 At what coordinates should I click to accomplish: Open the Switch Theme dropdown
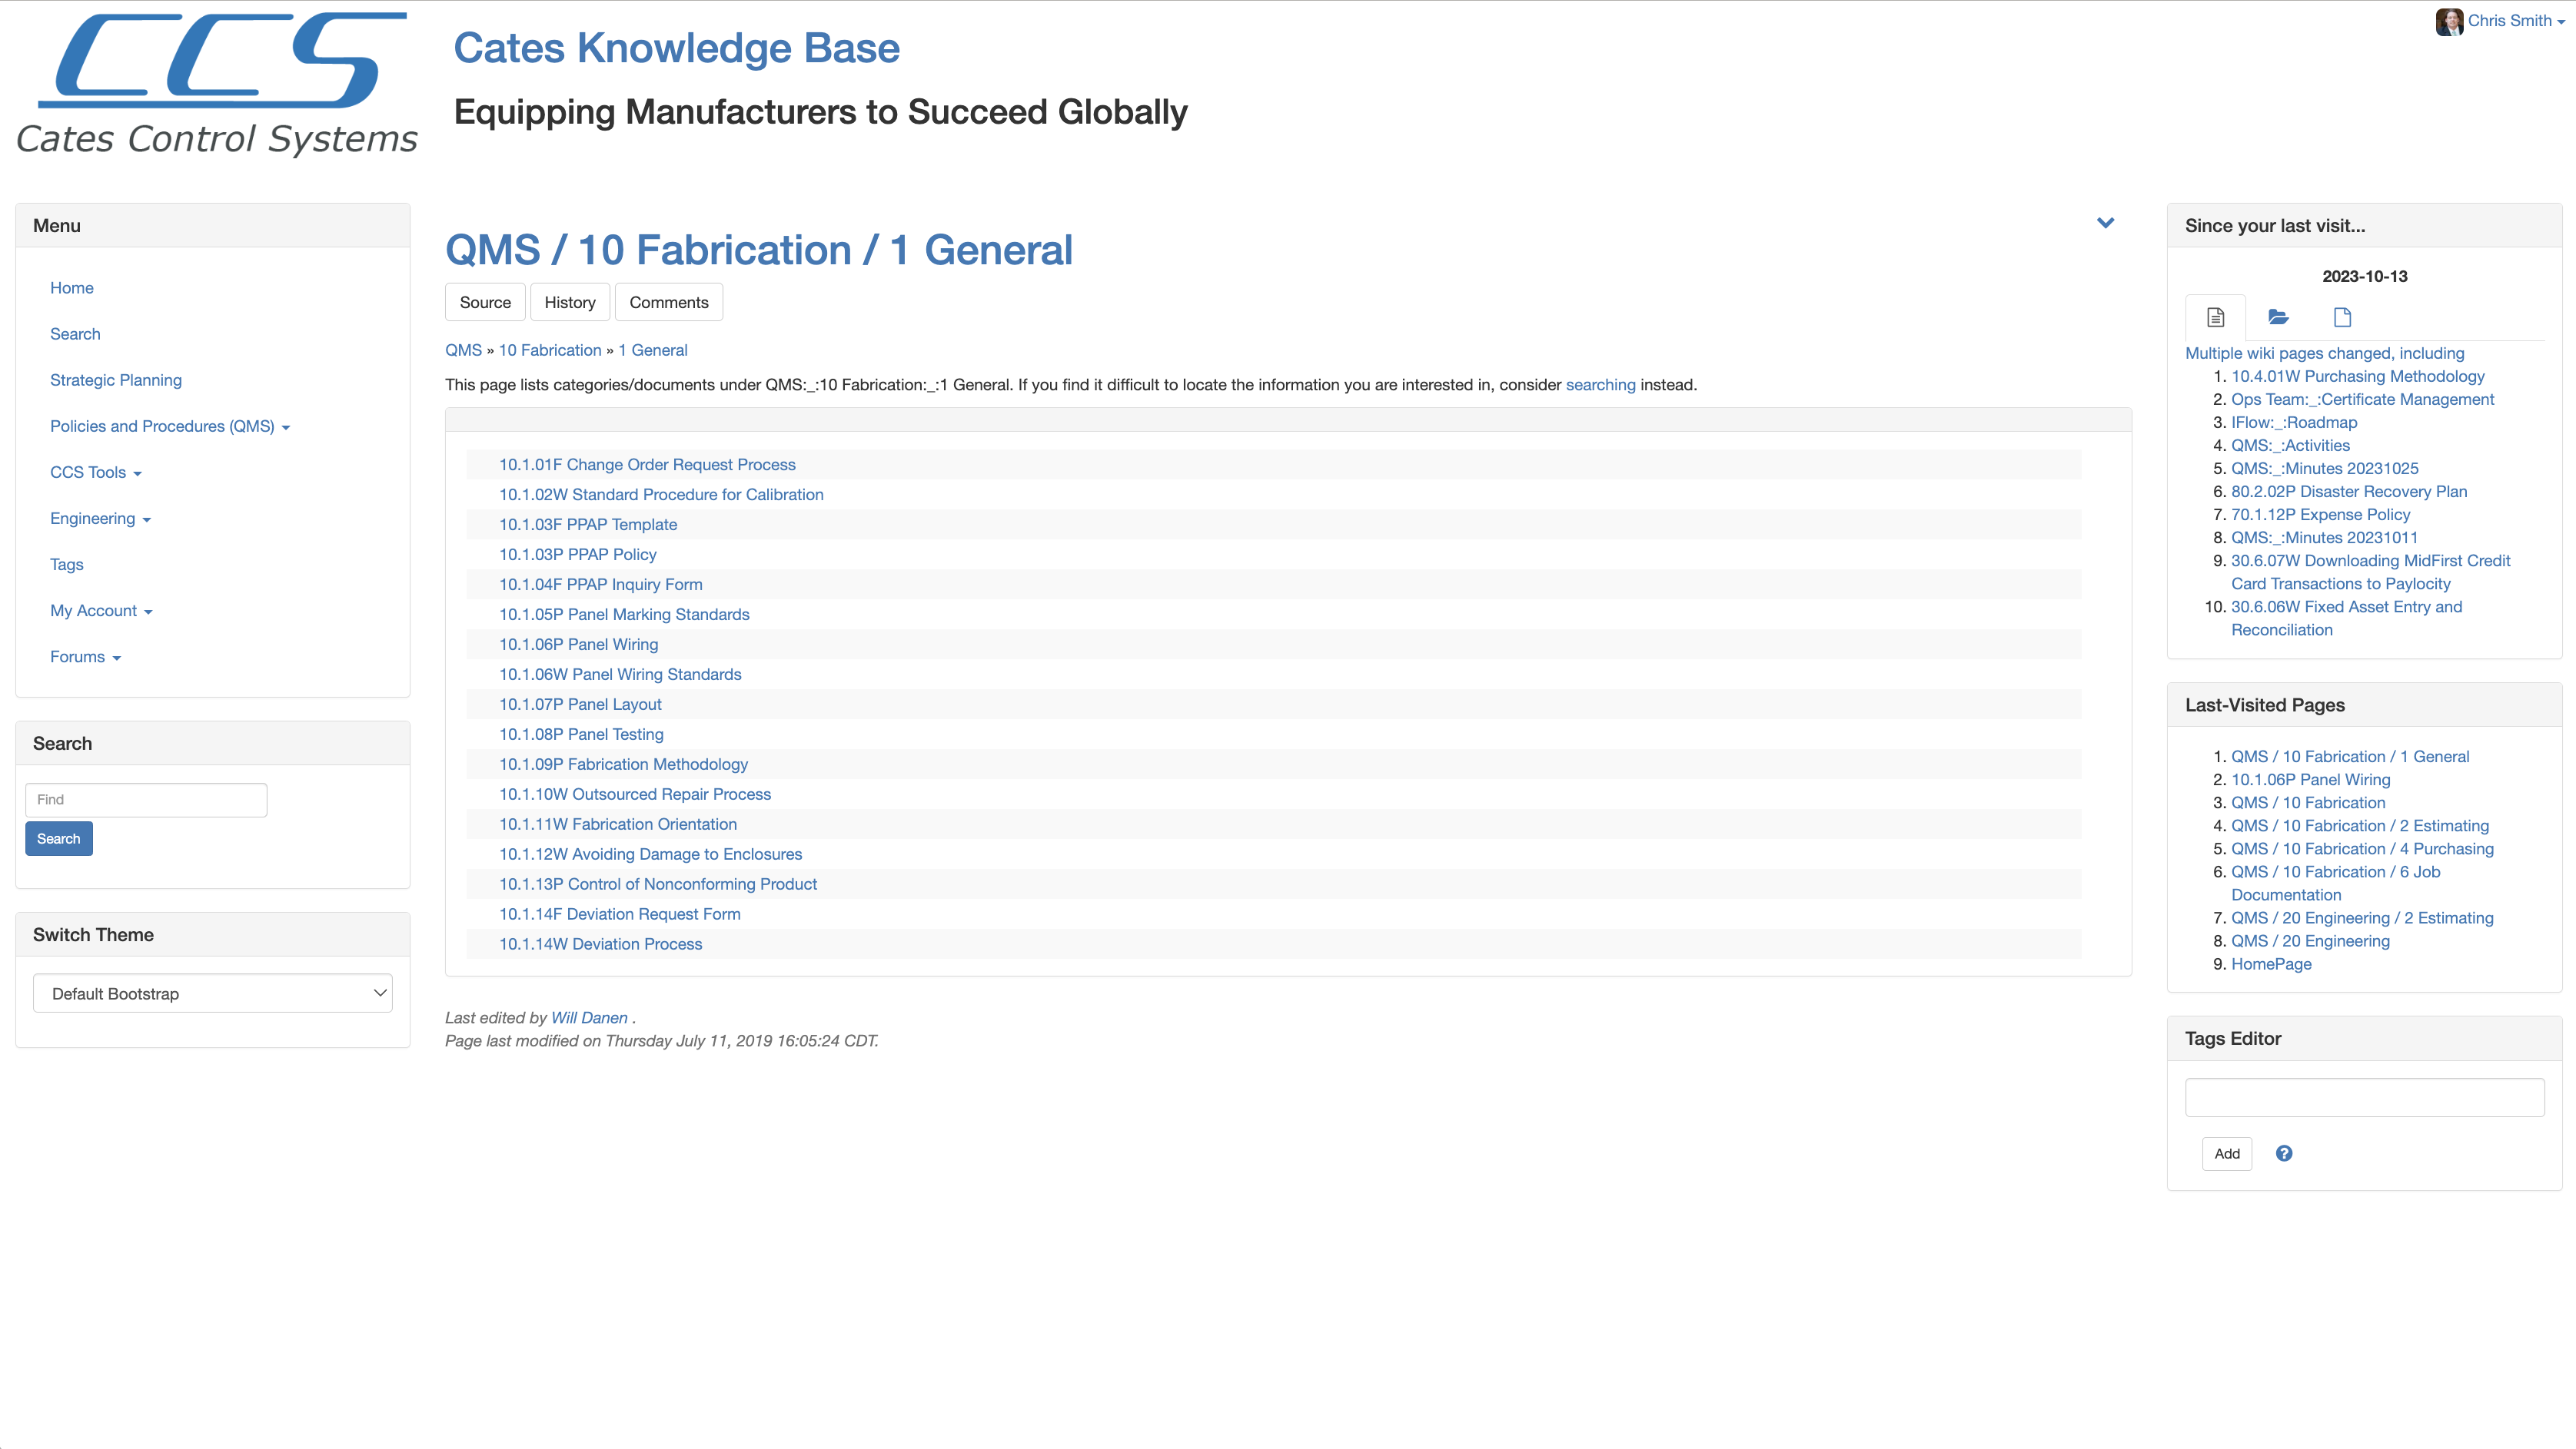click(x=212, y=993)
